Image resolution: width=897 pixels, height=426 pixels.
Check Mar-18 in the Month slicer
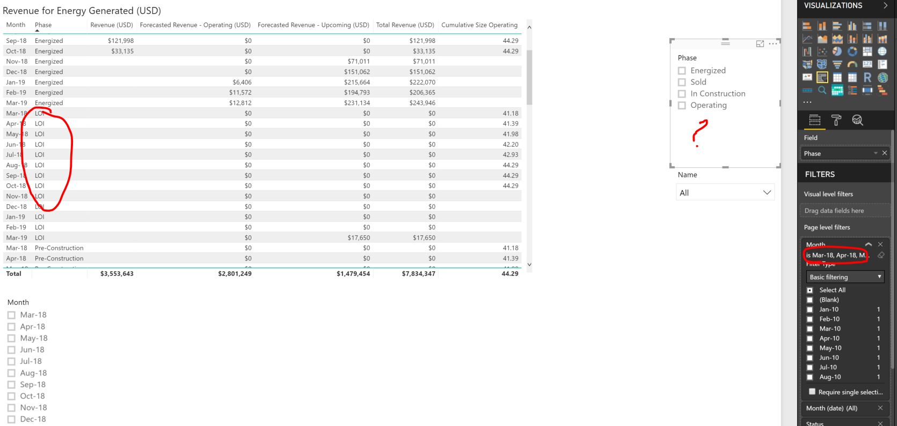(x=11, y=315)
